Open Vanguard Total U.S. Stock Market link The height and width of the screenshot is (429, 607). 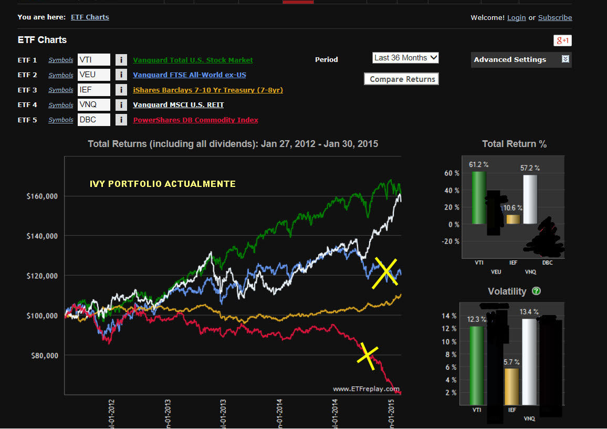tap(193, 60)
